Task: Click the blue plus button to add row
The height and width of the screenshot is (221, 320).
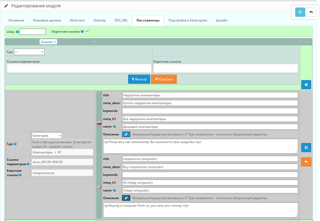Action: (x=306, y=85)
